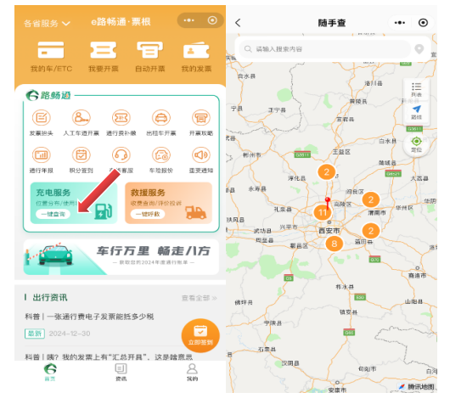Click the 定位 locate-me map button
The width and height of the screenshot is (450, 404).
pyautogui.click(x=416, y=144)
